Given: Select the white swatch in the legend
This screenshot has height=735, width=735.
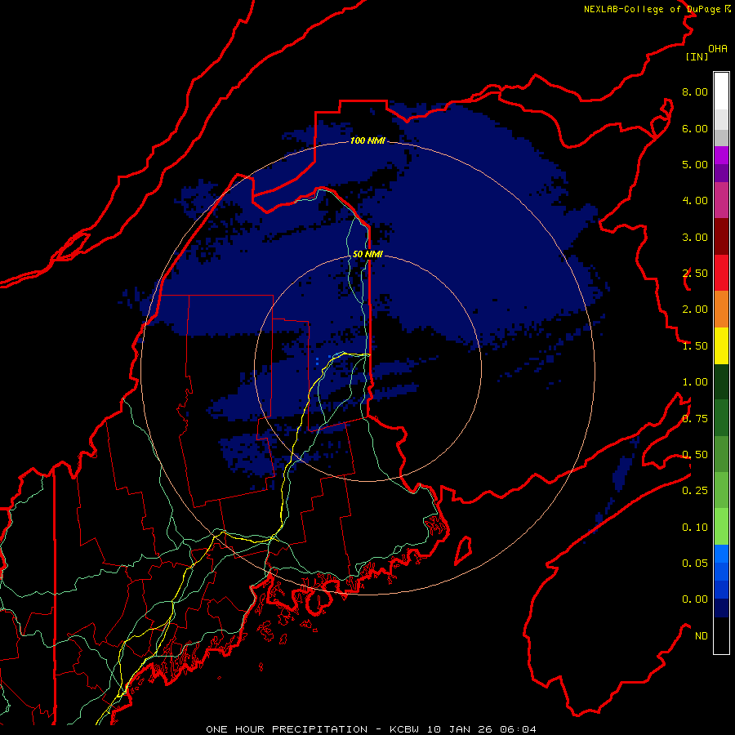Looking at the screenshot, I should (721, 91).
